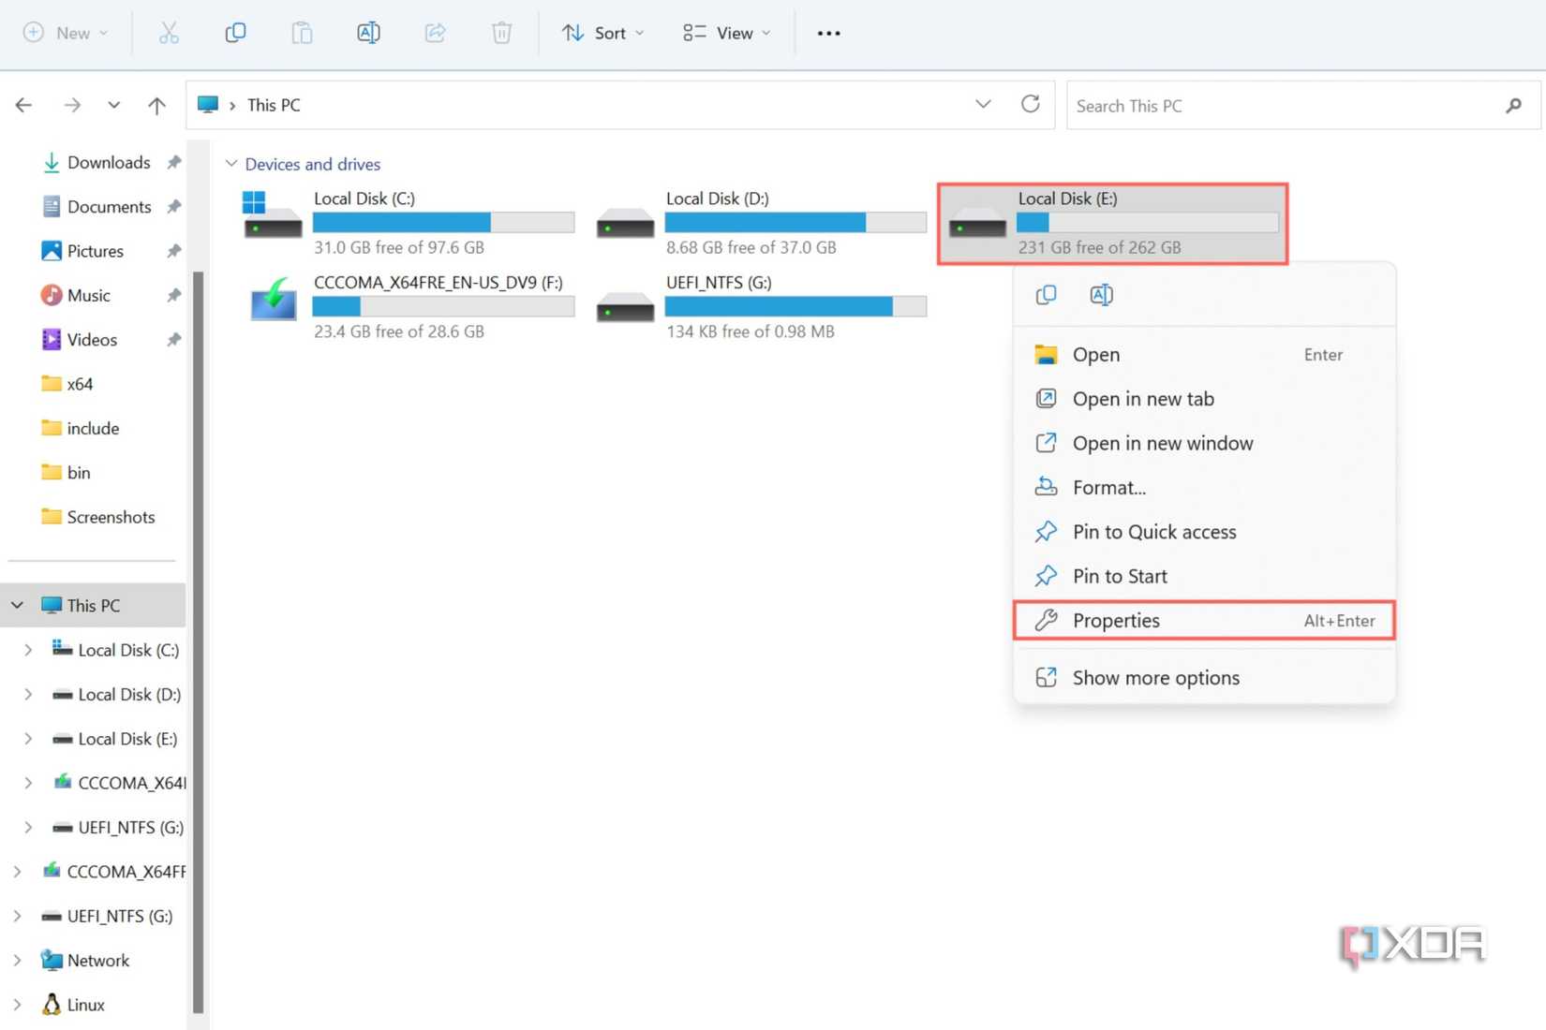Refresh the This PC view
This screenshot has height=1030, width=1546.
coord(1030,104)
